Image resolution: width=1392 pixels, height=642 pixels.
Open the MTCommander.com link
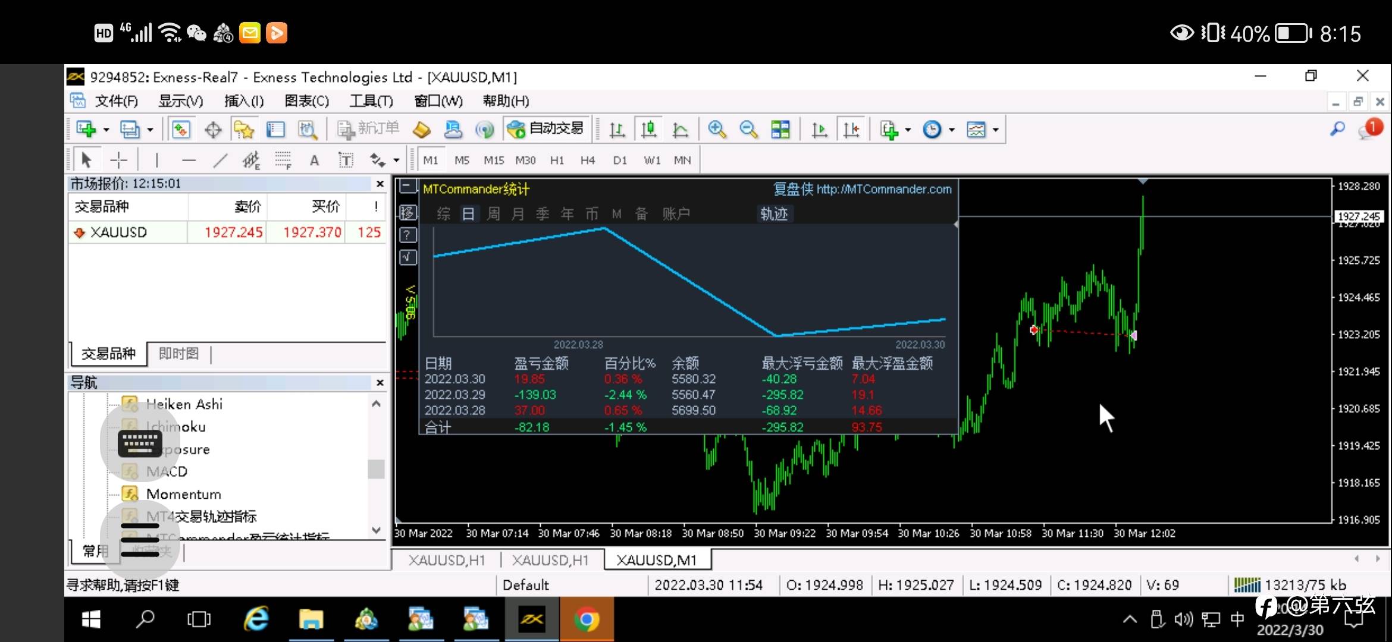884,189
